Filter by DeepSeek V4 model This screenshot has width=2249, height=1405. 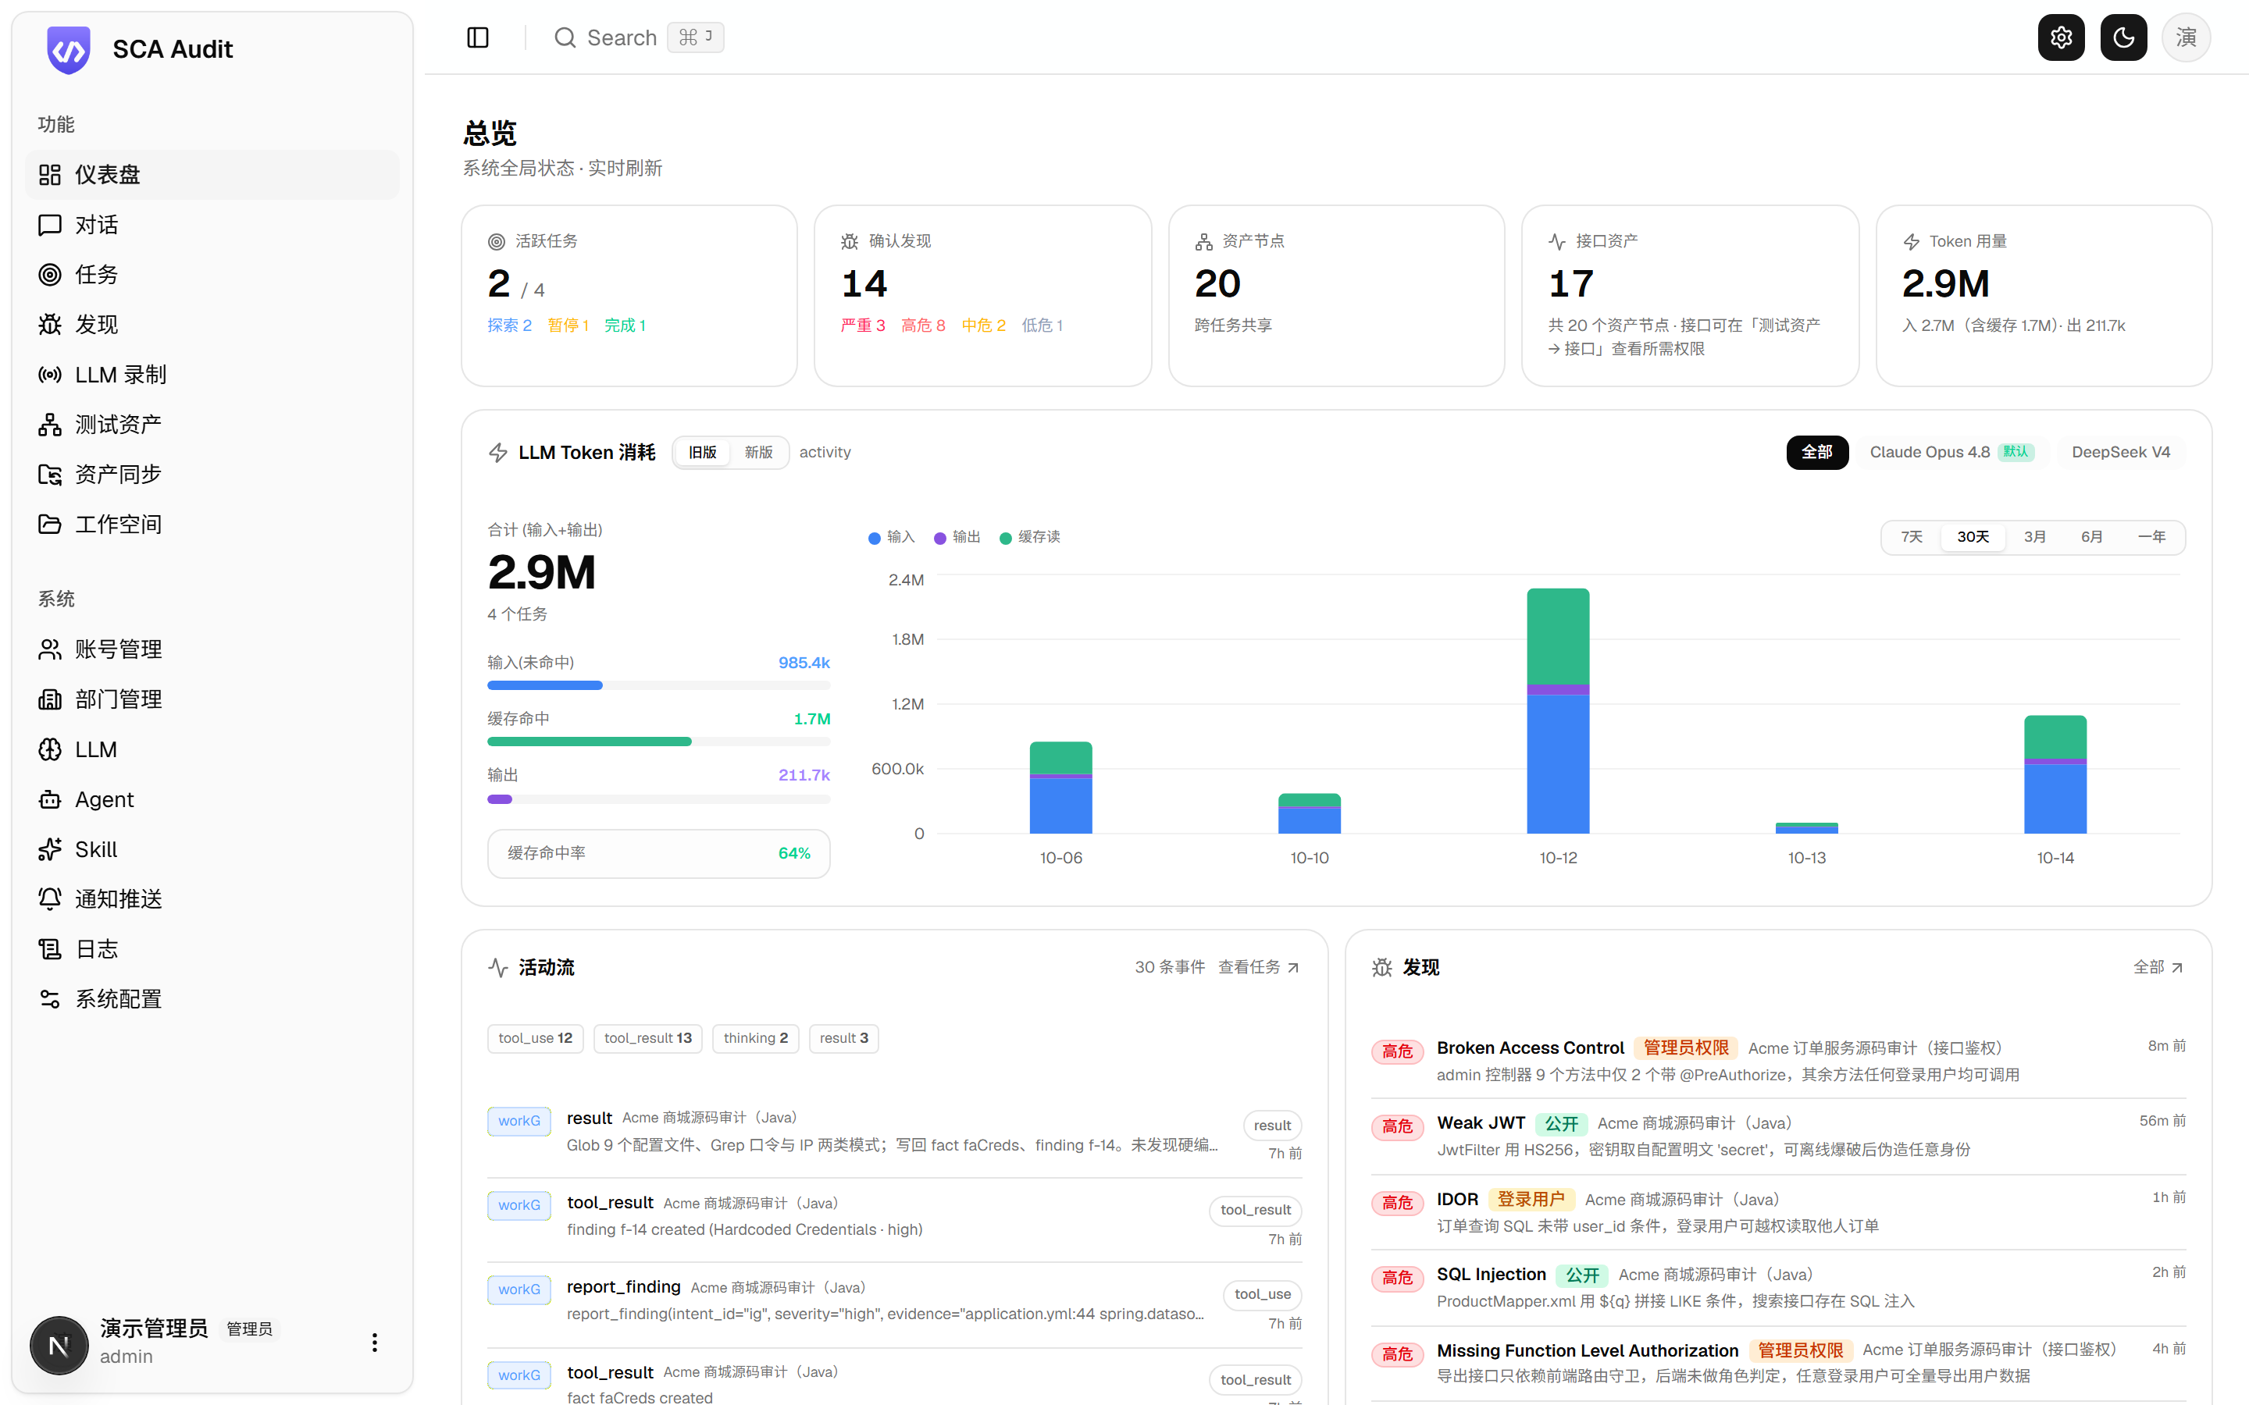click(x=2120, y=453)
